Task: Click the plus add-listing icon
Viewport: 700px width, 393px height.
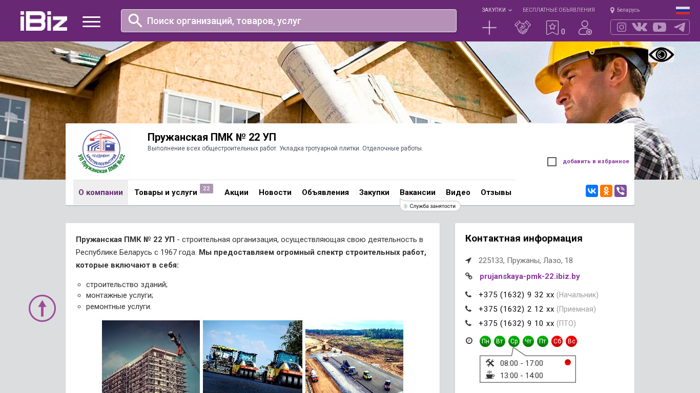Action: (489, 28)
